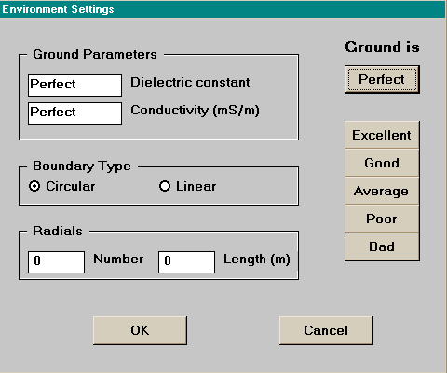Click the Conductivity (mS/m) input field

point(74,113)
